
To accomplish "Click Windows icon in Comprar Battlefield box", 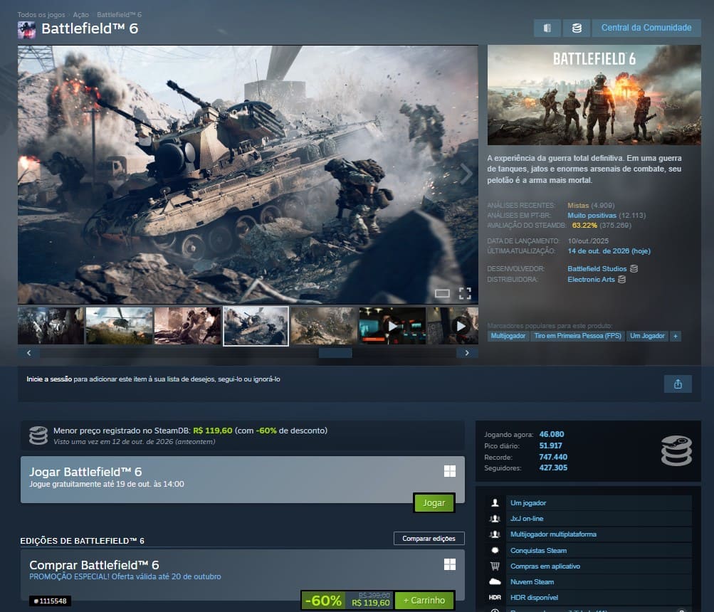I will click(x=450, y=564).
